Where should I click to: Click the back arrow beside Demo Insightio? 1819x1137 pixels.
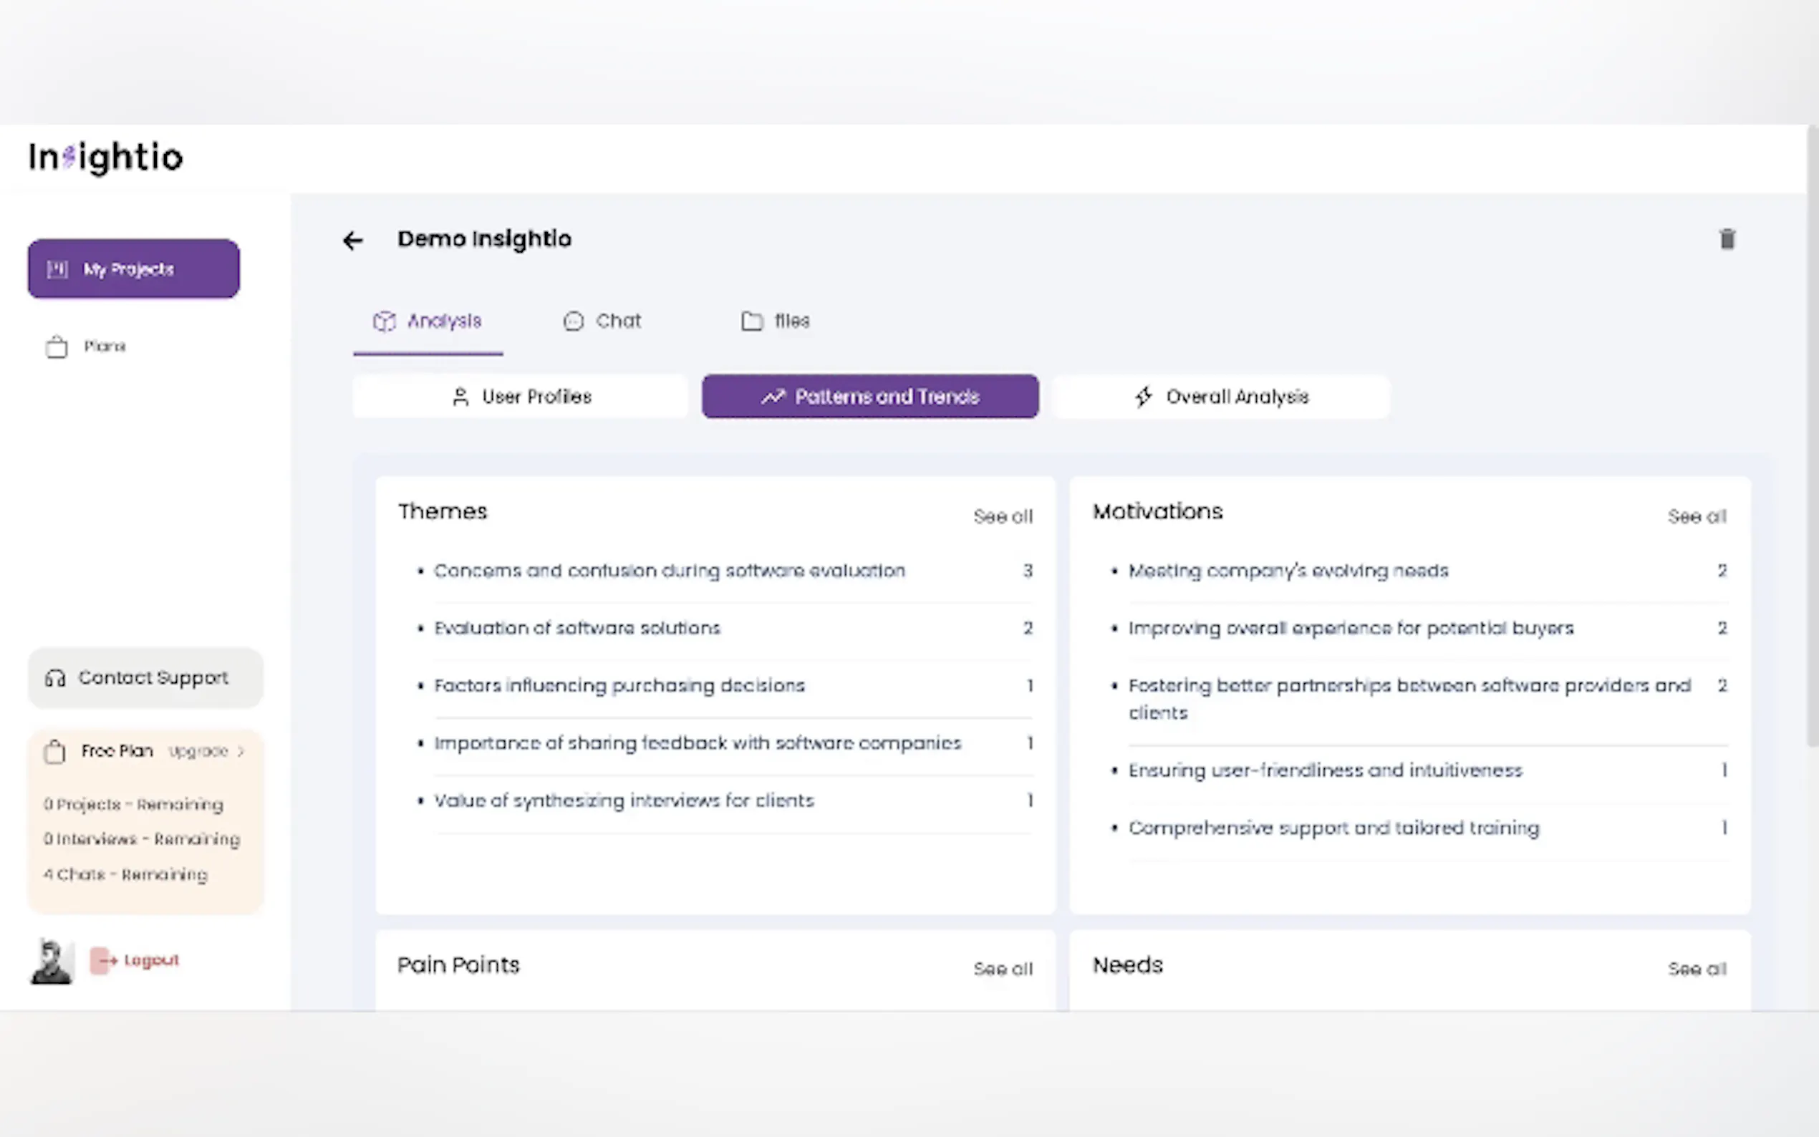tap(352, 240)
